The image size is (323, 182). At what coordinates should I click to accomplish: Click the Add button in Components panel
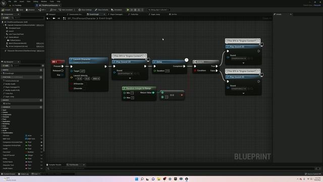(x=6, y=18)
